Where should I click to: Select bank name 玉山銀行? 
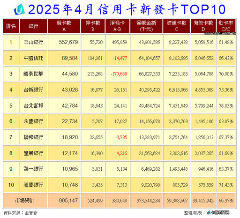coord(33,42)
